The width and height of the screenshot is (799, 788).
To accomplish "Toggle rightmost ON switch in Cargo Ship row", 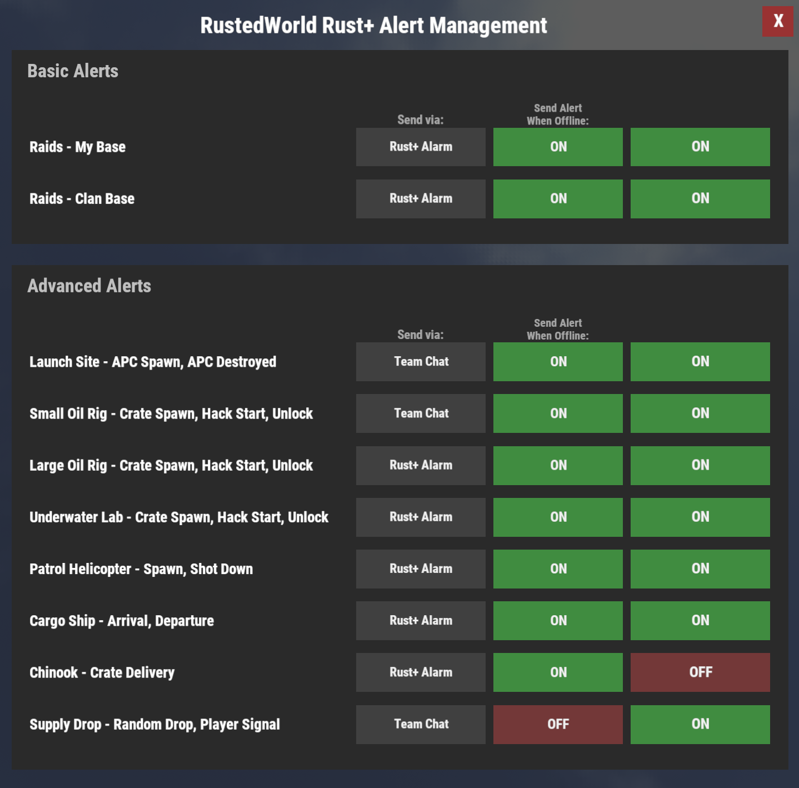I will (700, 621).
